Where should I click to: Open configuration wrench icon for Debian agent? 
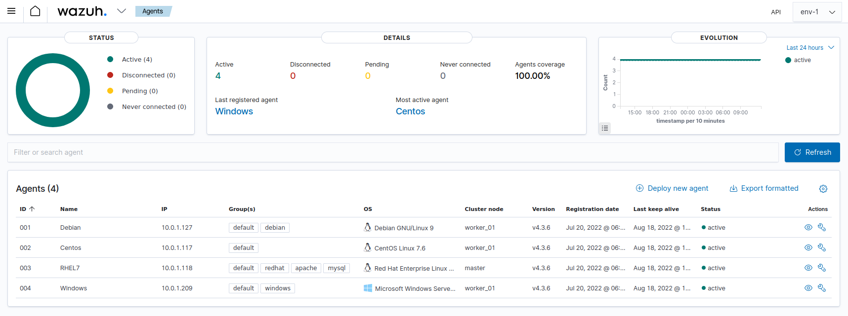coord(822,227)
